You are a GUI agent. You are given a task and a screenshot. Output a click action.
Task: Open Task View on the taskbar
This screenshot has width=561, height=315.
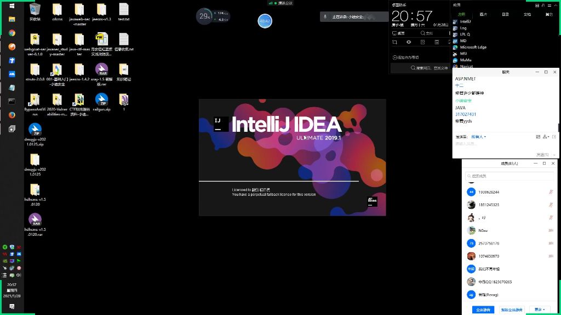pos(12,129)
